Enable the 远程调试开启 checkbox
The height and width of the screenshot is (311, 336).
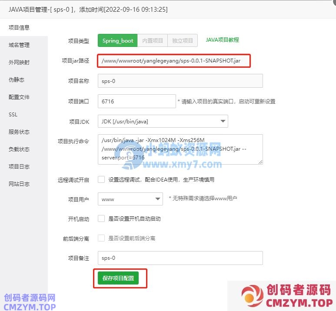coord(101,179)
